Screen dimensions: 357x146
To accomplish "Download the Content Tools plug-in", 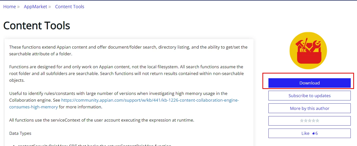I will (x=309, y=83).
